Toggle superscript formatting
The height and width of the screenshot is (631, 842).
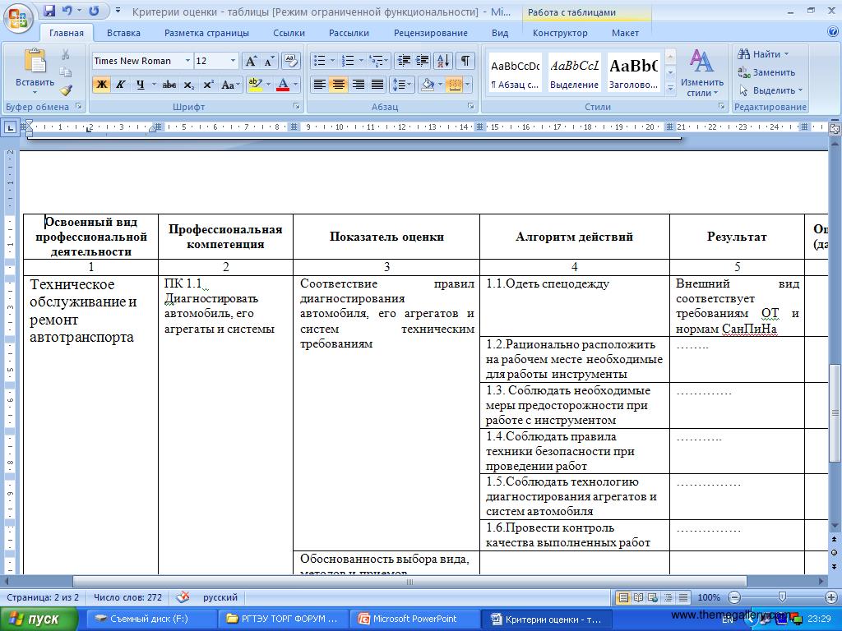208,85
